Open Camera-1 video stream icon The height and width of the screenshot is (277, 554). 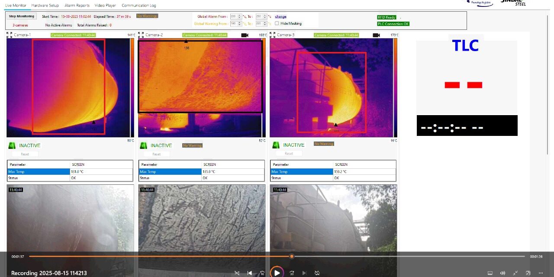[x=113, y=35]
